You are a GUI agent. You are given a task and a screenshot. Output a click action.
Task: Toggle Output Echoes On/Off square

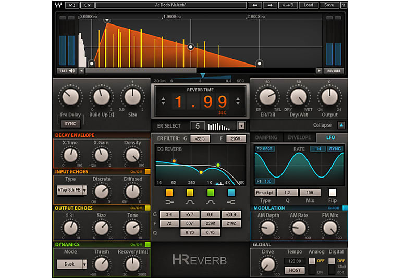click(x=148, y=208)
